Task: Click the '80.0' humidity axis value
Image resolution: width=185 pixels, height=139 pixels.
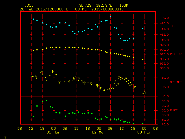Action: point(165,106)
